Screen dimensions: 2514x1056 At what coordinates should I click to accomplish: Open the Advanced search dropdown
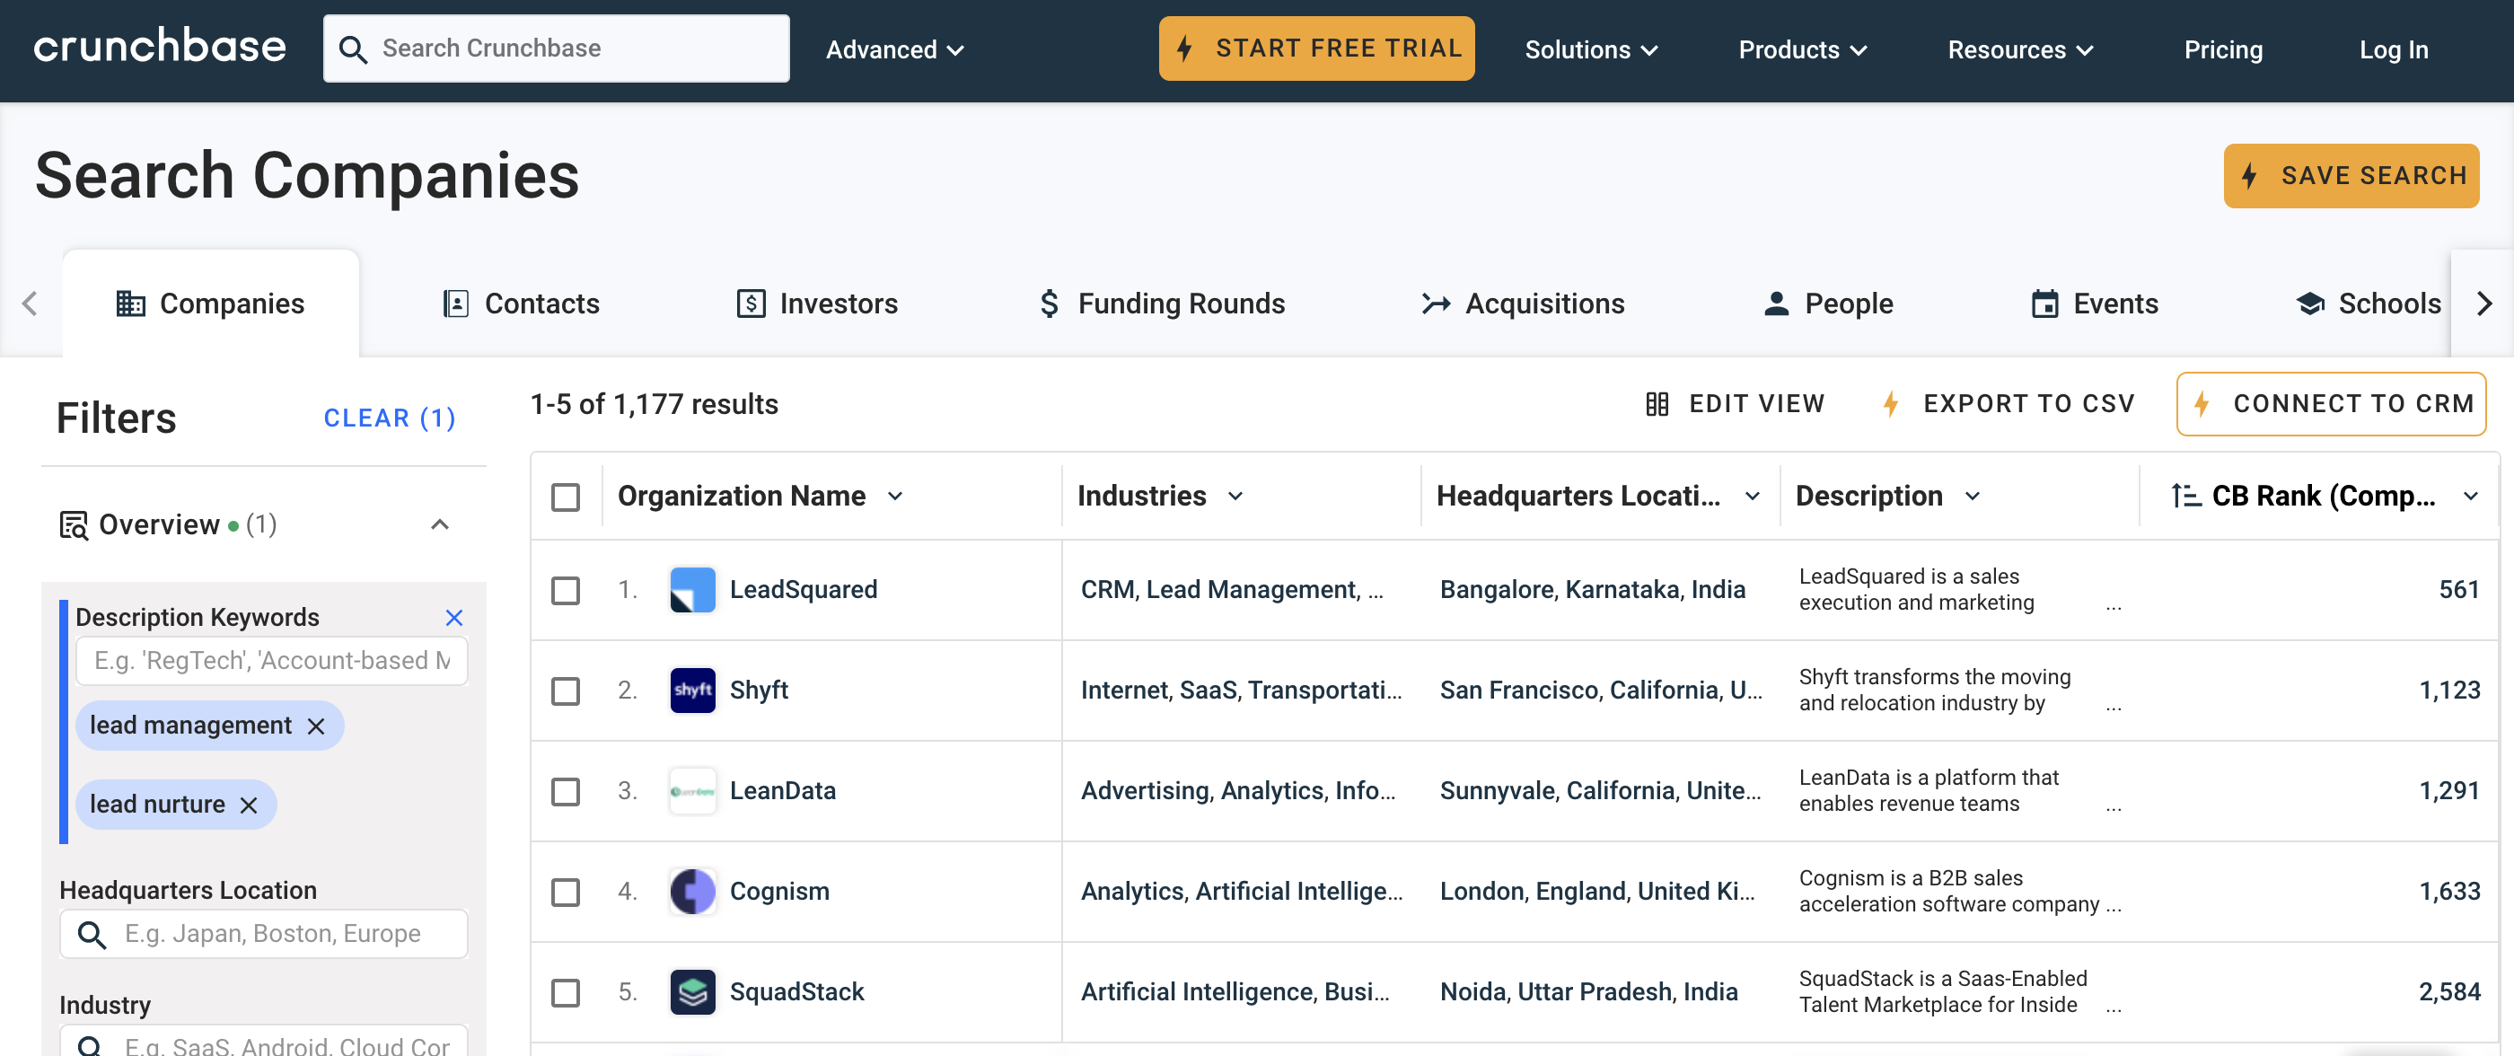click(x=895, y=49)
